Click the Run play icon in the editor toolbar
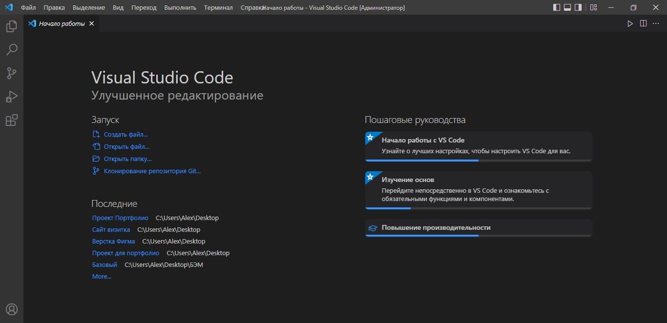Screen dimensions: 667x323 (630, 24)
